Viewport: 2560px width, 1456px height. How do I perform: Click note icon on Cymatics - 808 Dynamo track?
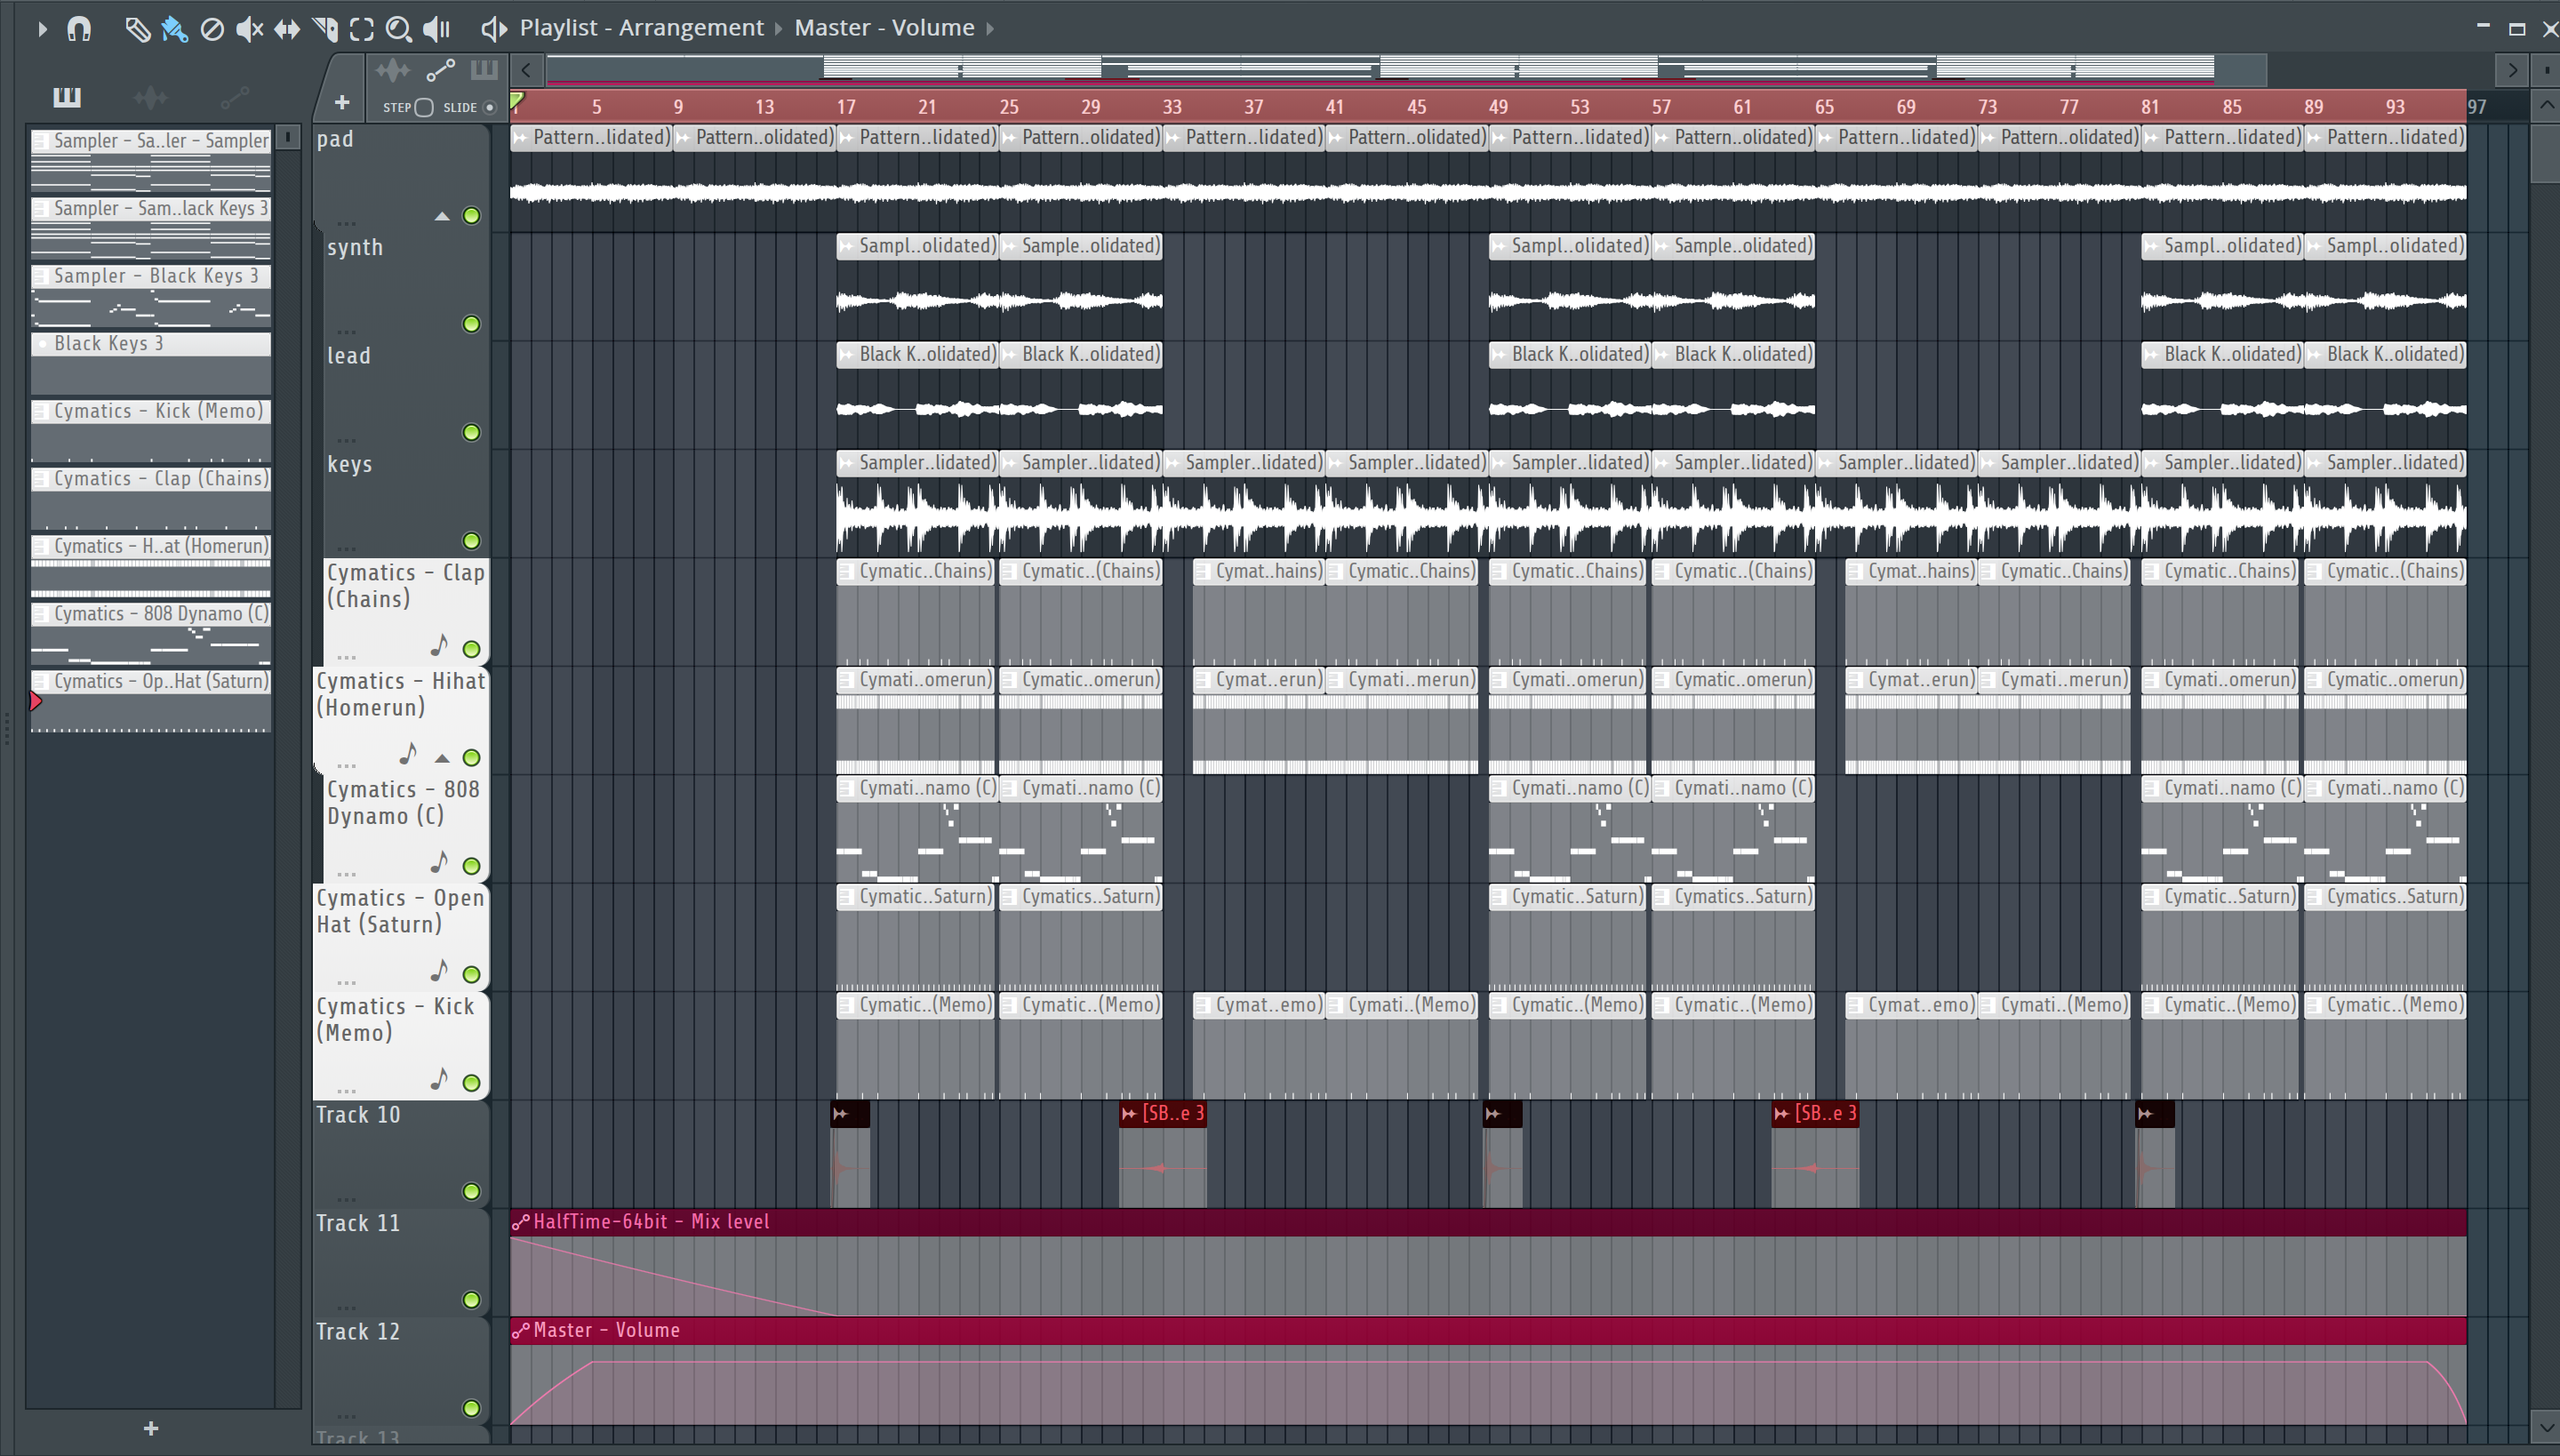(x=439, y=863)
